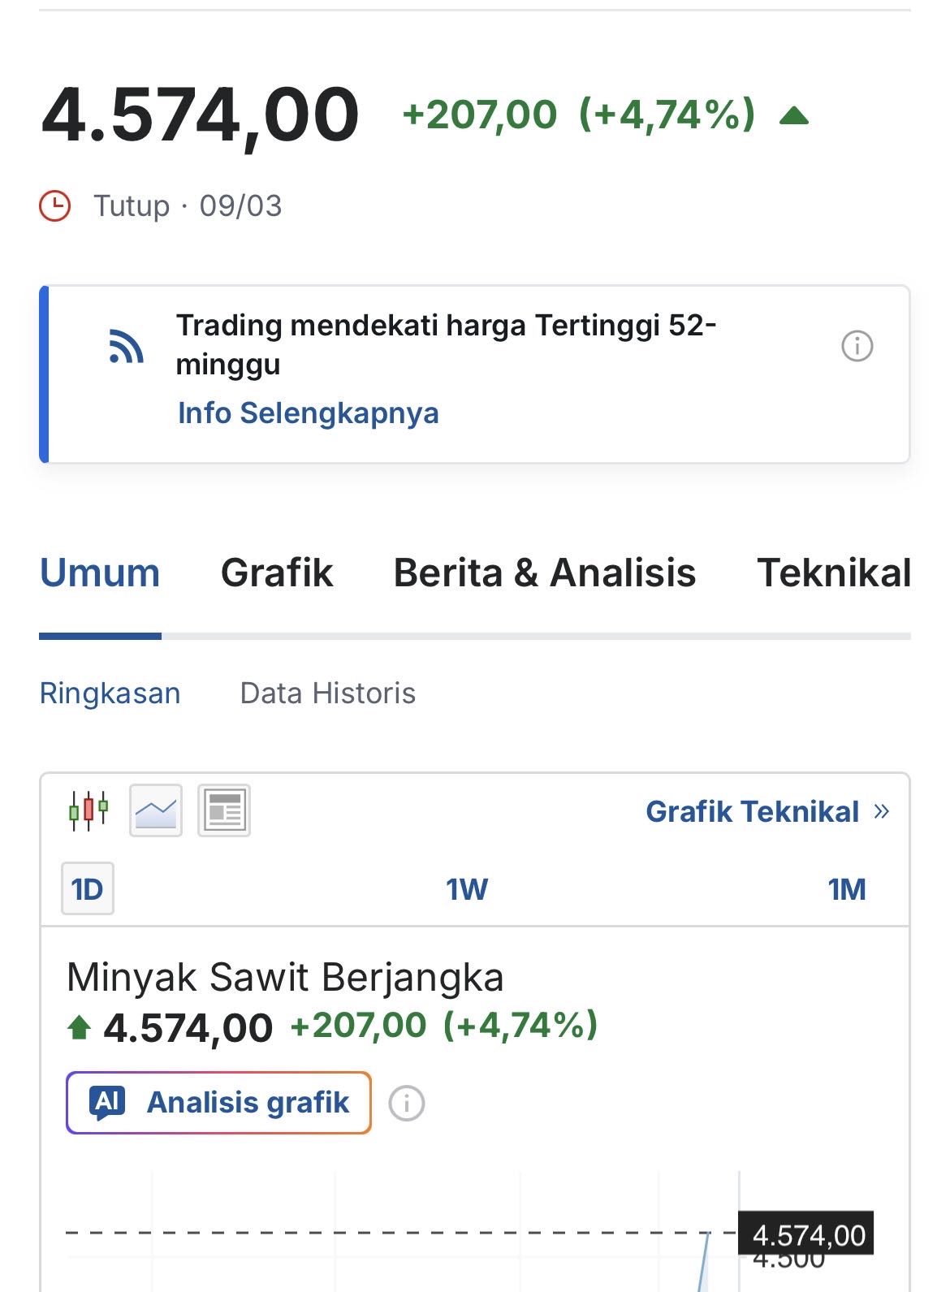Click the green up triangle beside percentage

pos(793,117)
